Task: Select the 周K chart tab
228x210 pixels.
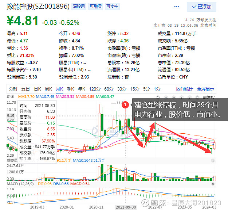Action: [48, 89]
